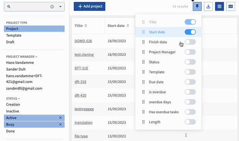239x141 pixels.
Task: Select Done status filter
Action: pos(10,131)
